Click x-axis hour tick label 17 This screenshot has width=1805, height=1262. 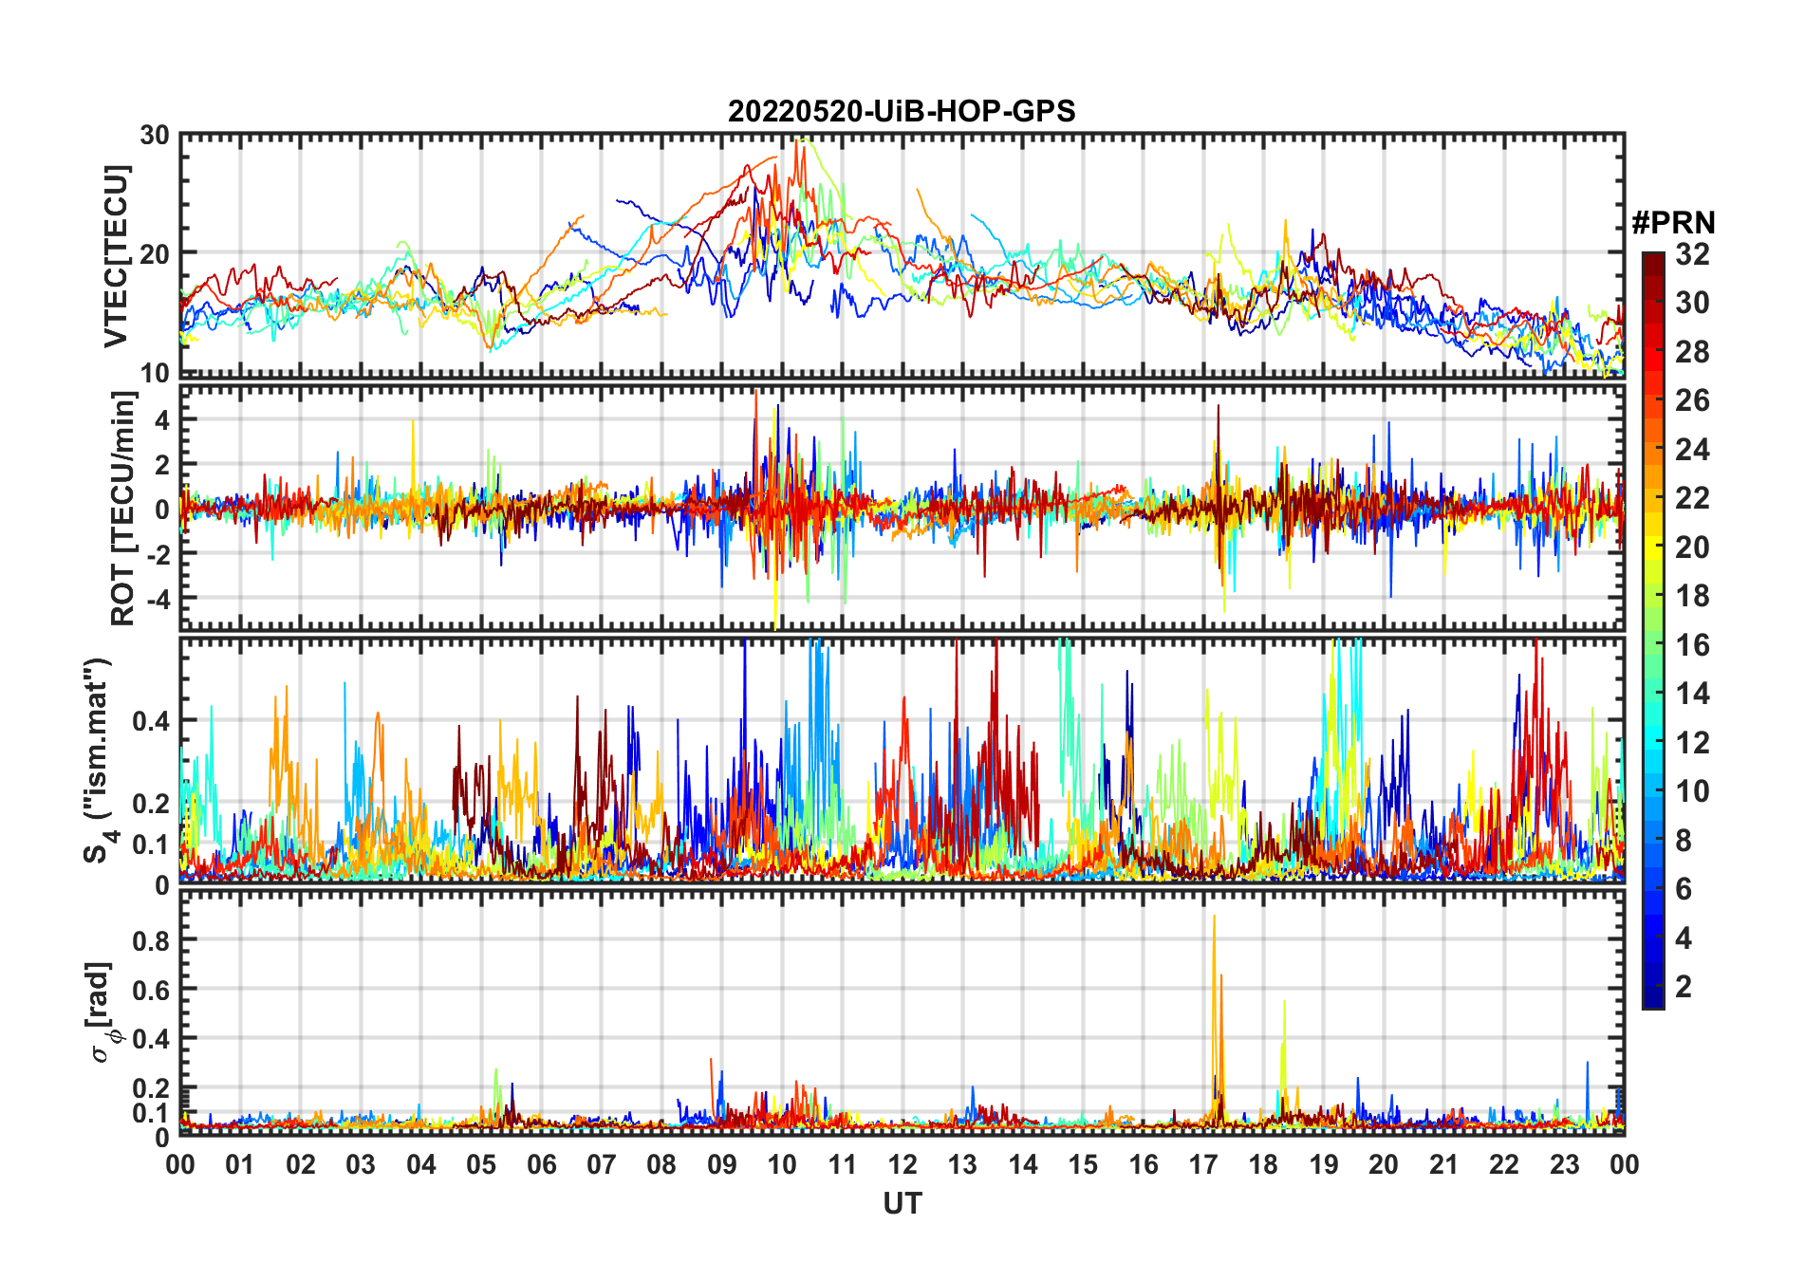point(1203,1164)
